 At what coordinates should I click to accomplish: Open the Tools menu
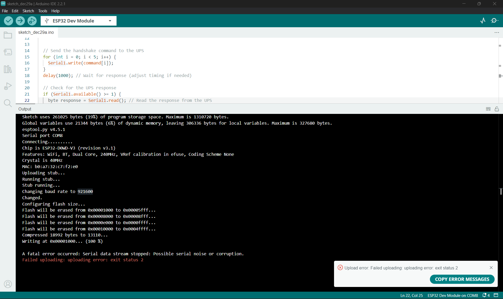click(x=43, y=11)
